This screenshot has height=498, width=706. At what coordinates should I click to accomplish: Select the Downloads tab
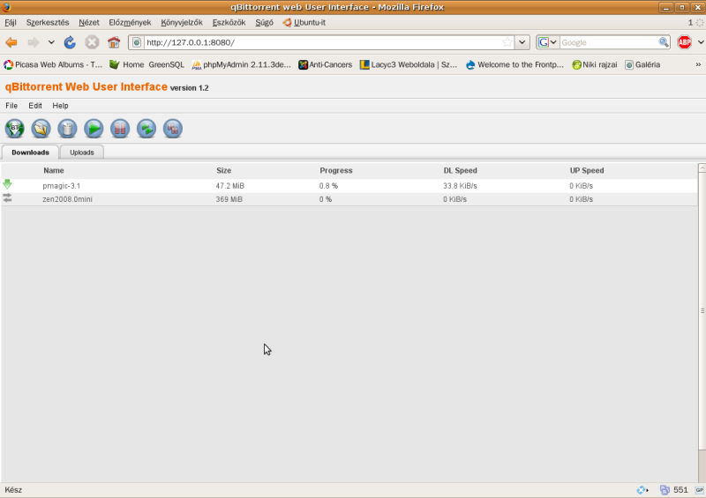click(x=30, y=152)
